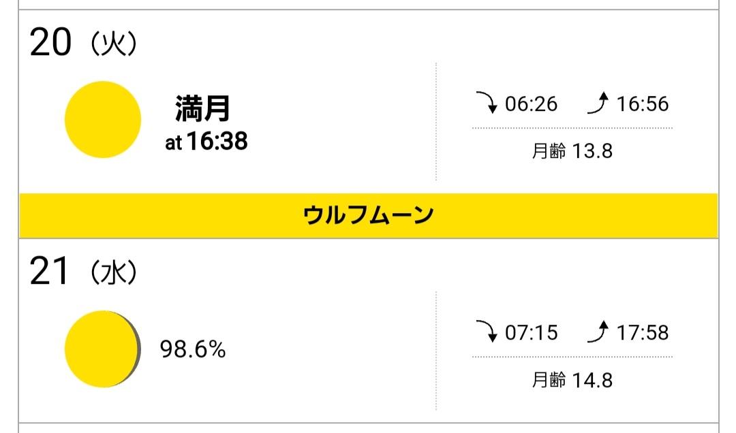Viewport: 736px width, 433px height.
Task: Click the 16:56 moonrise time
Action: tap(643, 104)
